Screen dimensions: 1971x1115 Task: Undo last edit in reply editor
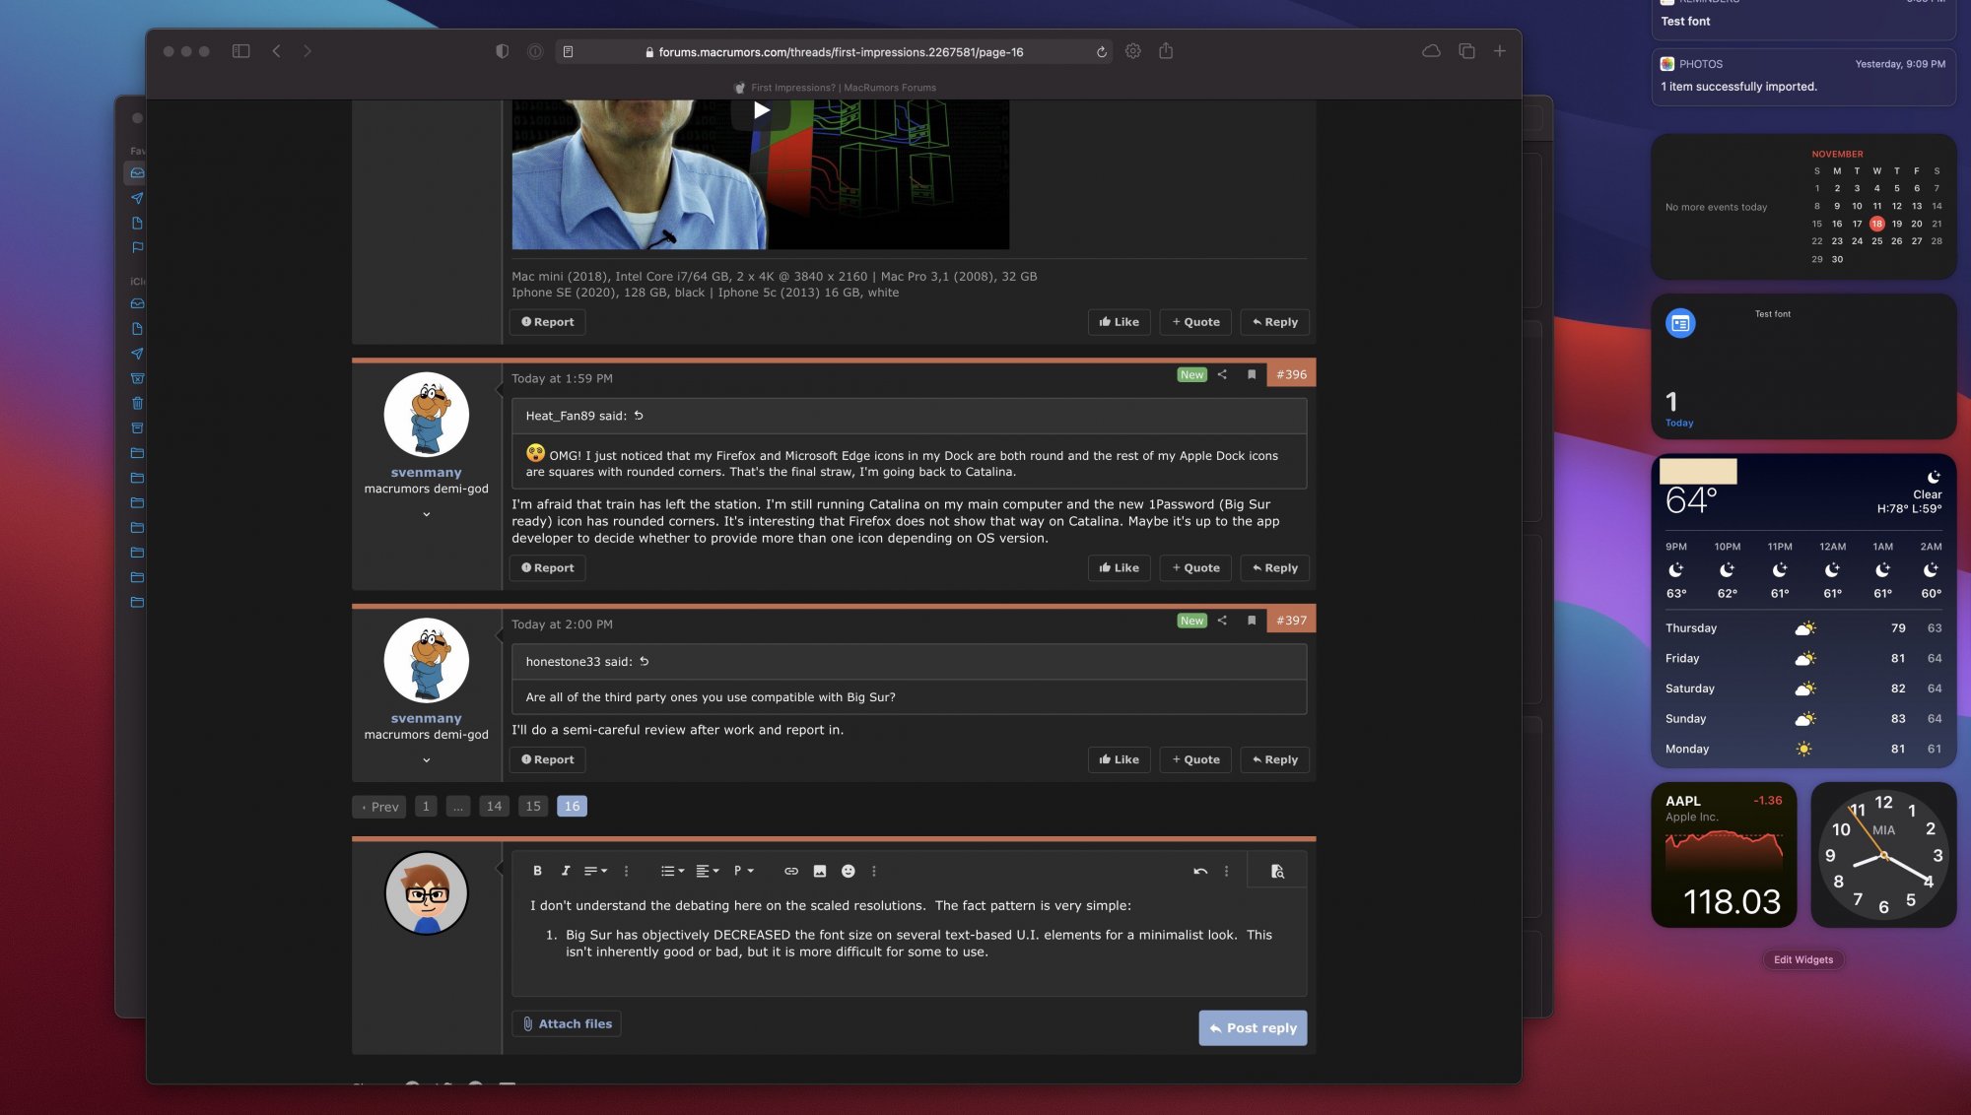point(1200,871)
